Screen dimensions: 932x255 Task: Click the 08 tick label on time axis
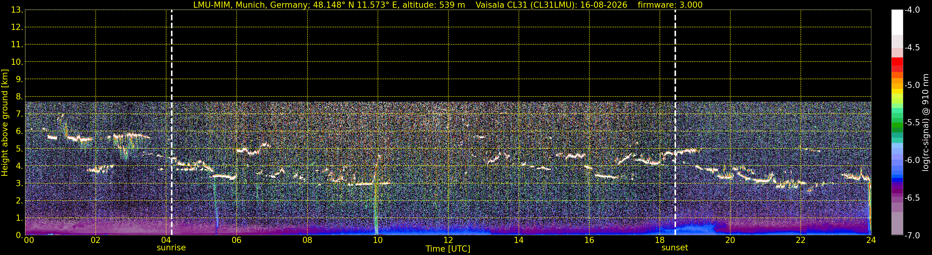[x=307, y=240]
